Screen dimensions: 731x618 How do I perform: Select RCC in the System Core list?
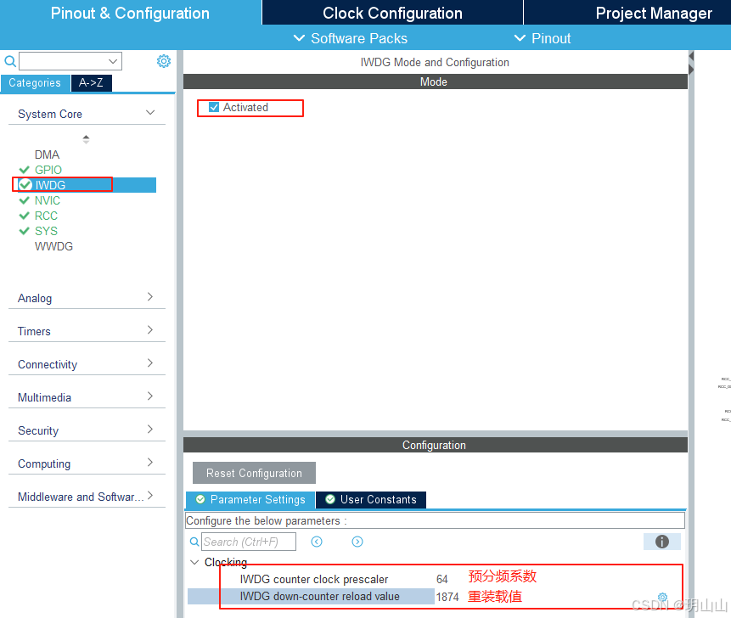[46, 216]
